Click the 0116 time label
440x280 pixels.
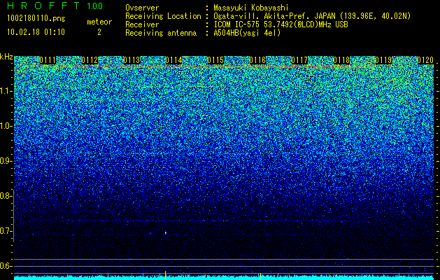pyautogui.click(x=257, y=60)
